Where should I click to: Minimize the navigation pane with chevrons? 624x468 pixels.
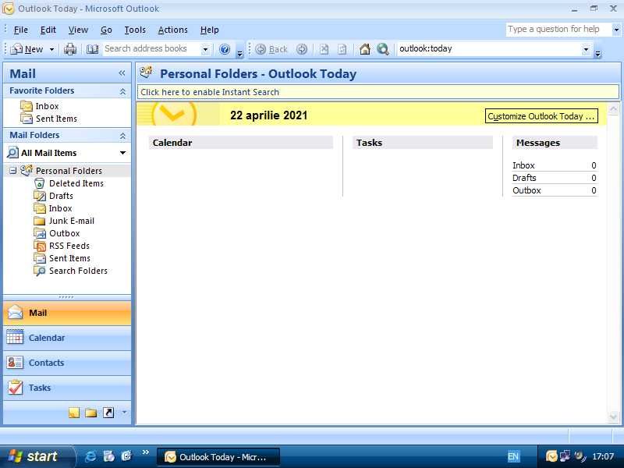(x=122, y=73)
